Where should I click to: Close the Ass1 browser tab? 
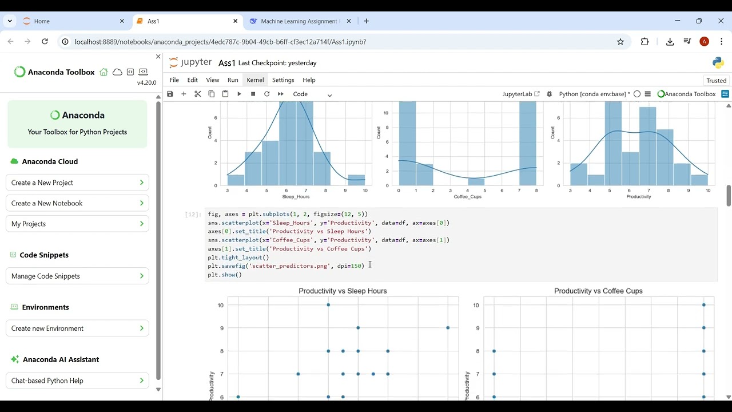pos(235,21)
